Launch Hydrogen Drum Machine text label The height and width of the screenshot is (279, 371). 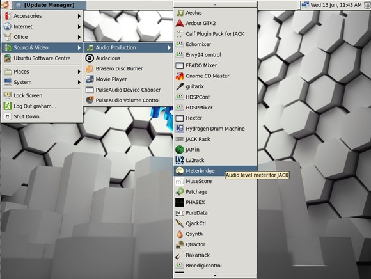click(x=215, y=129)
